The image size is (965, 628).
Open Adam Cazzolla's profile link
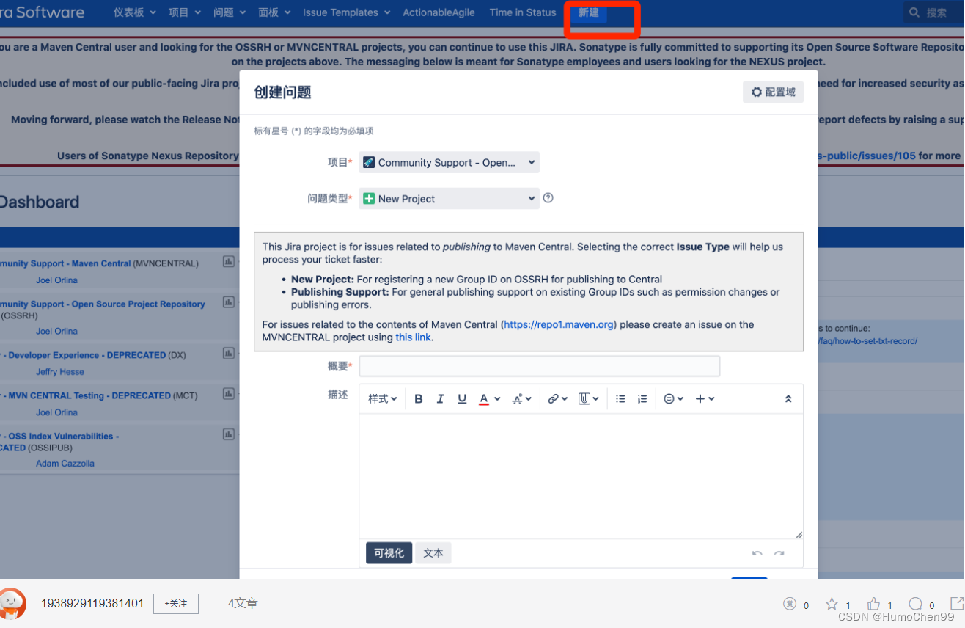click(x=65, y=464)
